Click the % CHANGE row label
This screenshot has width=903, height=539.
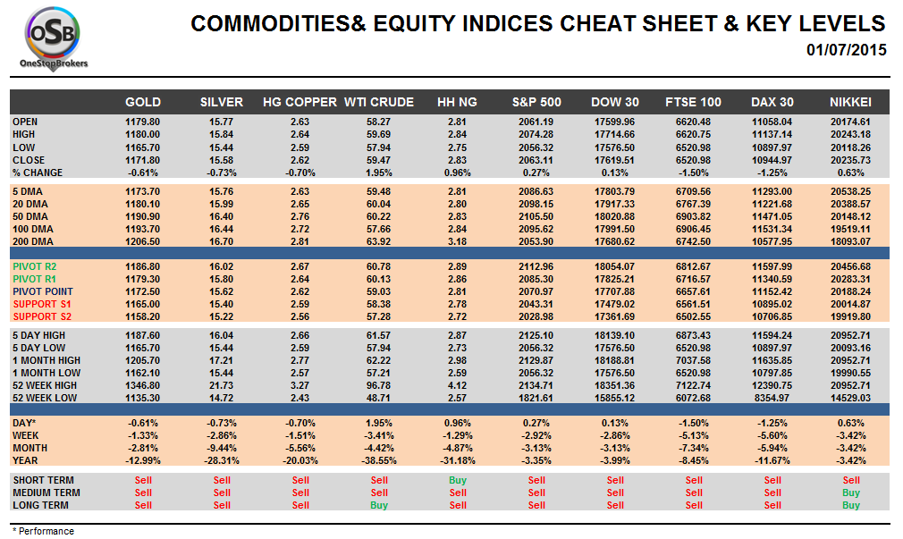pos(38,172)
